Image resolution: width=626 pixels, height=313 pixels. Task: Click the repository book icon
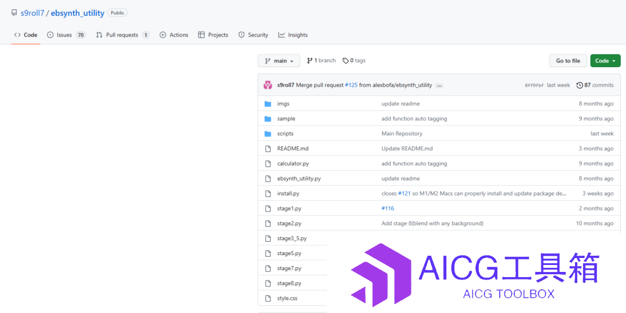coord(14,13)
